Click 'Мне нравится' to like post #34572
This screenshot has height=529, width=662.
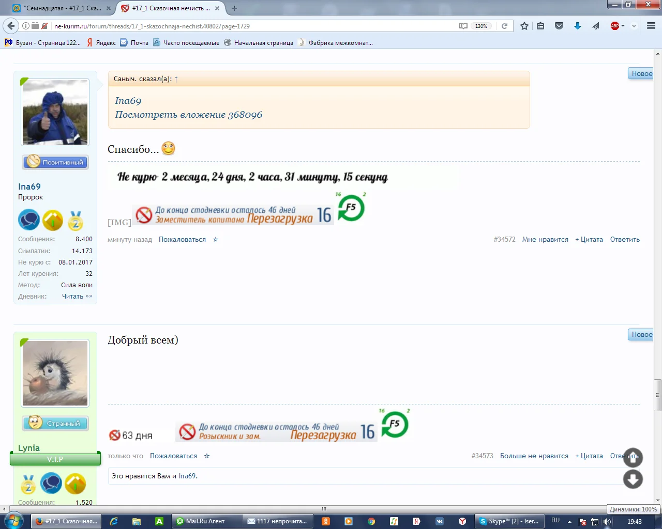[x=545, y=239]
